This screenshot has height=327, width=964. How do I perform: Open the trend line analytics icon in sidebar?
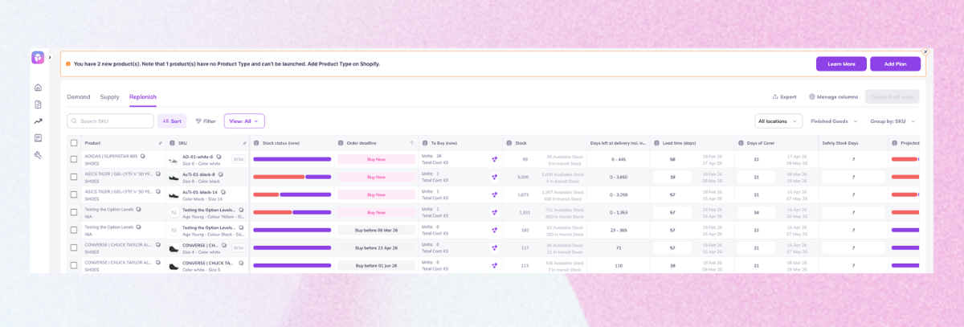pyautogui.click(x=38, y=121)
